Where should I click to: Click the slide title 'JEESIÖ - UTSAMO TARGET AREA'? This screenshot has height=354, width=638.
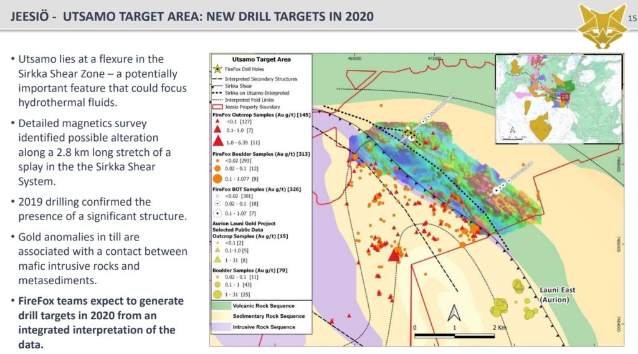point(192,16)
